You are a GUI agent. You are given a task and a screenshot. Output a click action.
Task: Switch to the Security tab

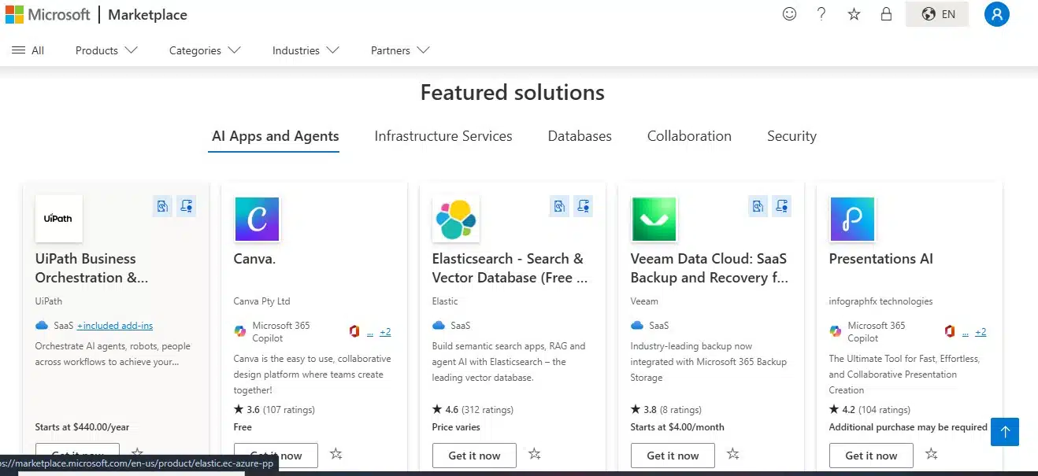click(x=791, y=136)
